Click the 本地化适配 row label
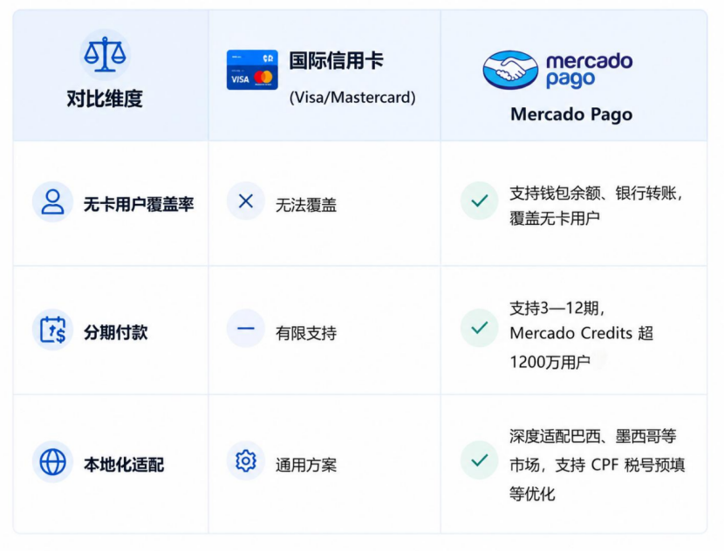Screen dimensions: 724x551 124,465
